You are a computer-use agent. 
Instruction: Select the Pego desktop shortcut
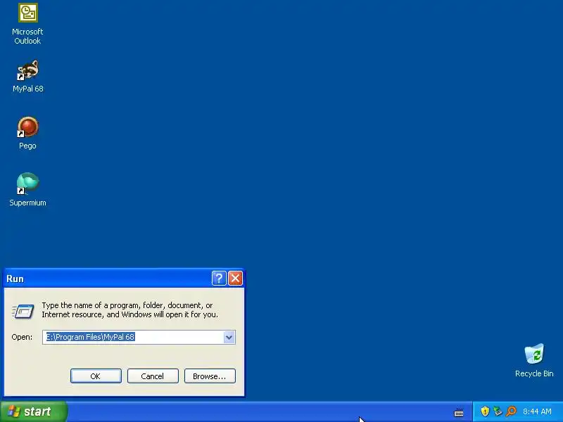click(27, 133)
